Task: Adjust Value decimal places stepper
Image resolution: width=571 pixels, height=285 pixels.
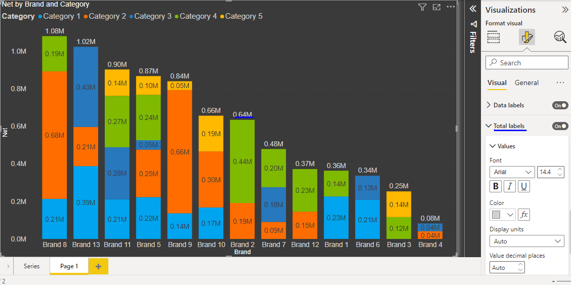Action: (520, 267)
